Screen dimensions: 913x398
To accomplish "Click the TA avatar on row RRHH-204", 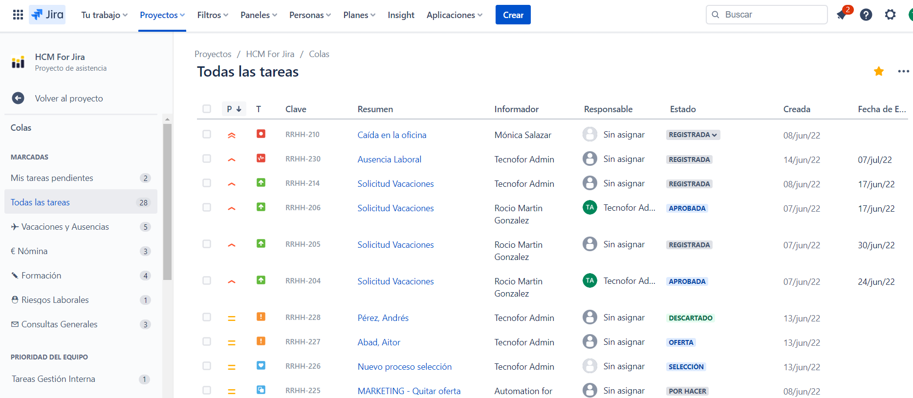I will (590, 280).
